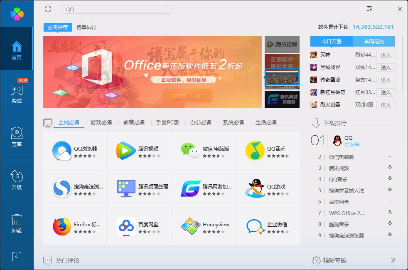Click download arrow for WPS Office ranking
Screen dimensions: 408x270
(390, 212)
